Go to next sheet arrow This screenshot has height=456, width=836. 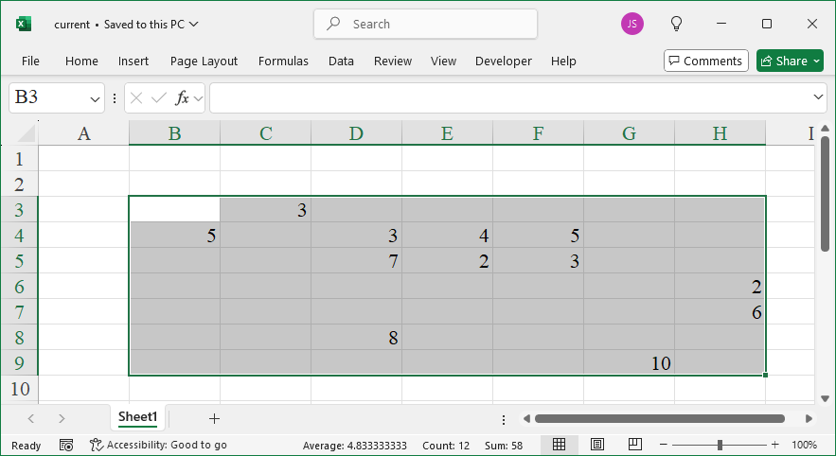[62, 419]
